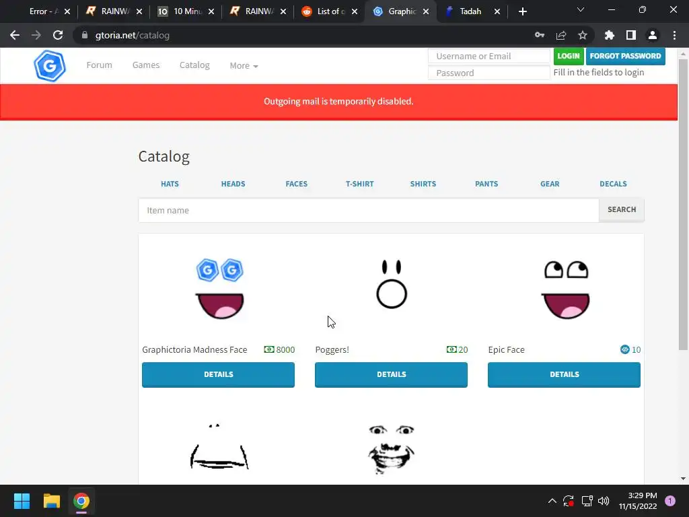
Task: Open the Chrome three-dot menu
Action: (x=674, y=35)
